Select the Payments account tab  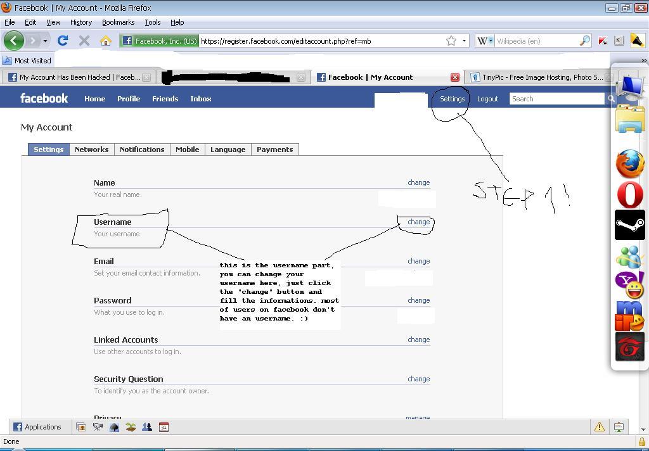(x=275, y=149)
